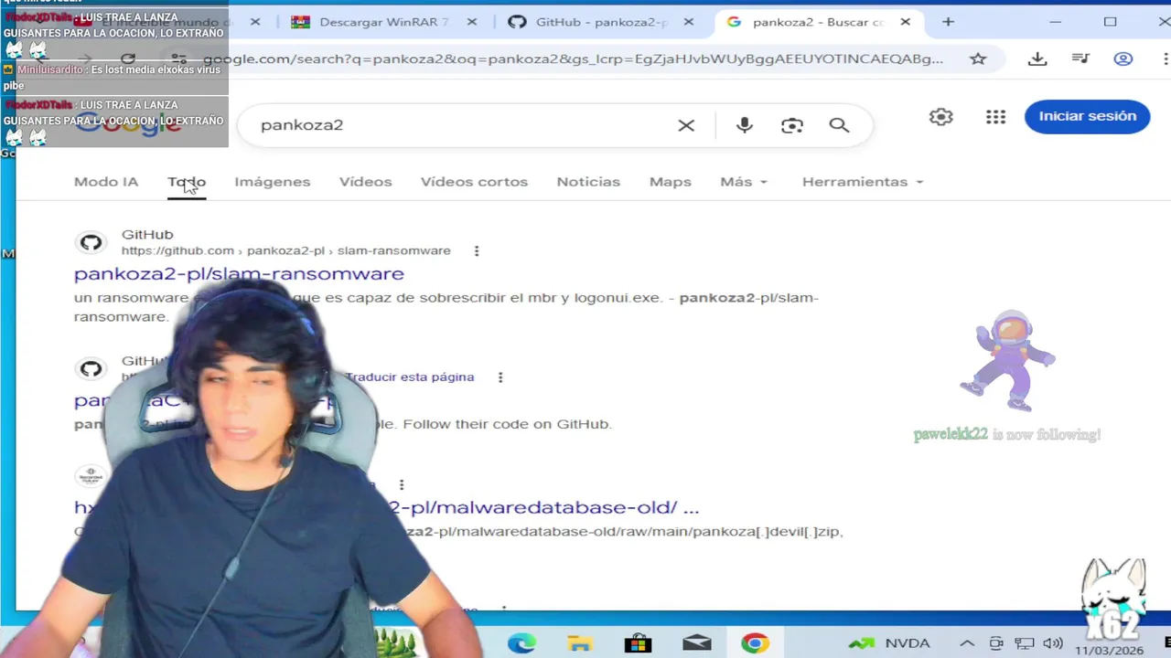Open Microsoft Edge from the taskbar
Screen dimensions: 1171x658
[521, 643]
